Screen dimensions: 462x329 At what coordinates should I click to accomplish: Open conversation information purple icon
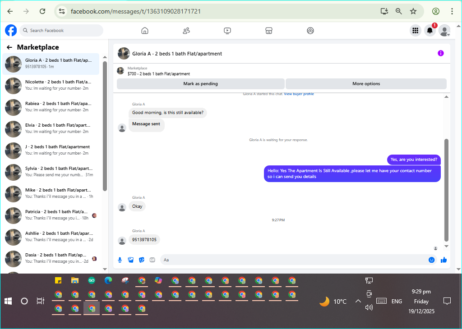coord(441,53)
